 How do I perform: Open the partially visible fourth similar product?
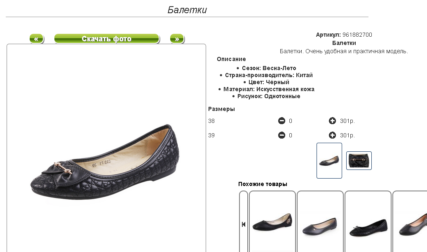[410, 222]
